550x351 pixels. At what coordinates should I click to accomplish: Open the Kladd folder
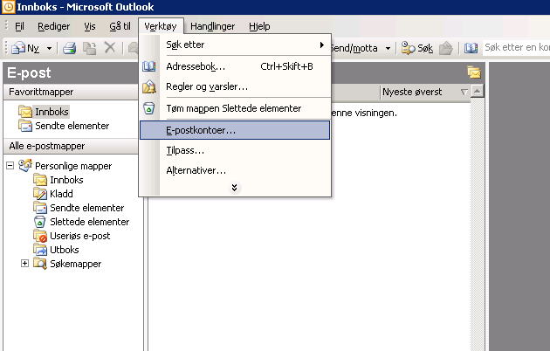click(x=61, y=194)
